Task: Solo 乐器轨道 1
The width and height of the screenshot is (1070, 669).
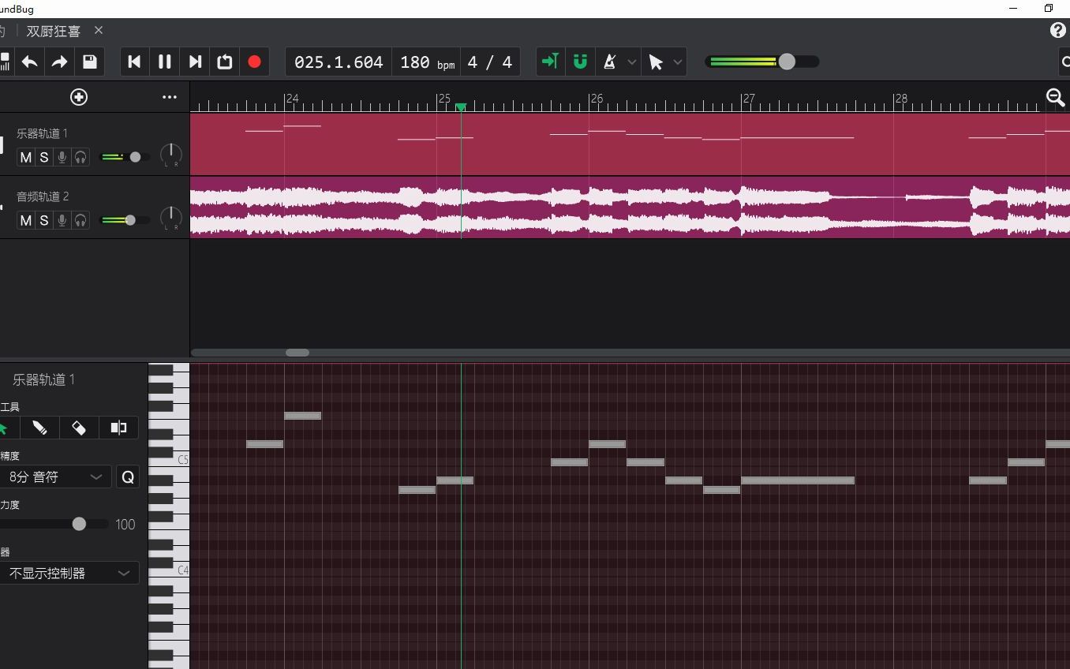Action: click(44, 157)
